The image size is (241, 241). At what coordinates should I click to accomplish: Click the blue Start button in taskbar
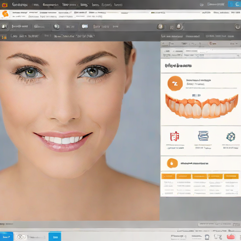click(7, 237)
